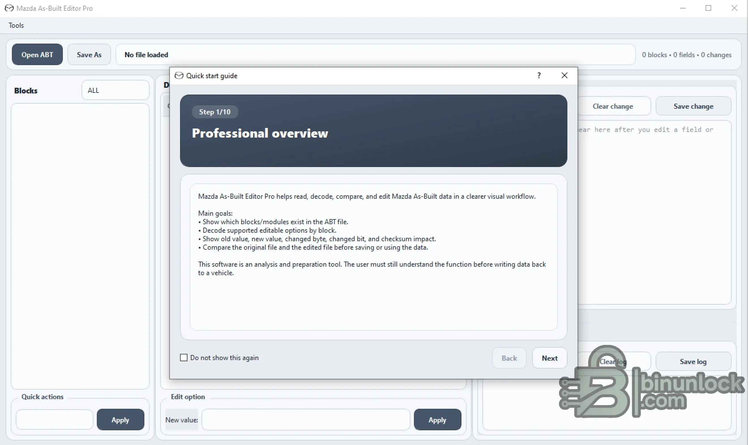Click the "Compare the original file and the edited file" bullet
Viewport: 748px width, 445px height.
click(x=313, y=247)
